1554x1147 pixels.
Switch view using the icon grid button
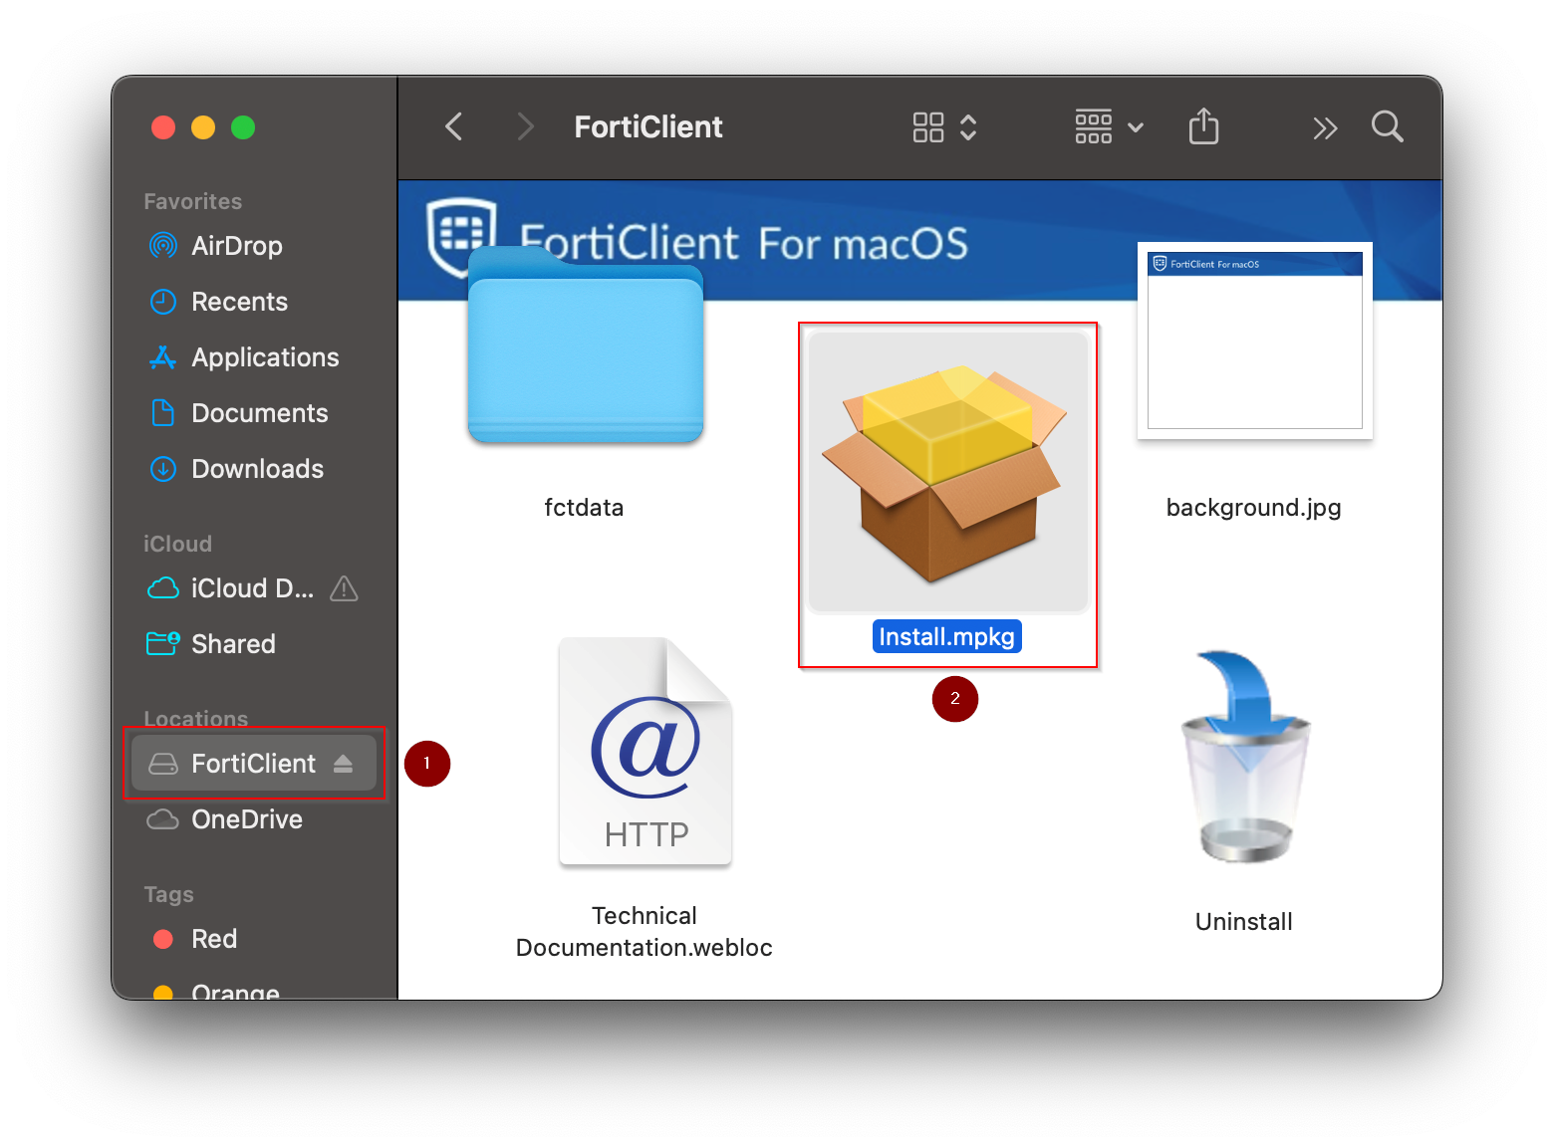click(944, 127)
